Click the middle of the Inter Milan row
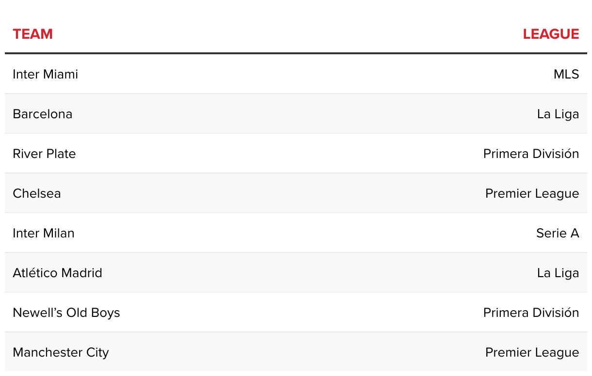The height and width of the screenshot is (376, 592). point(296,233)
